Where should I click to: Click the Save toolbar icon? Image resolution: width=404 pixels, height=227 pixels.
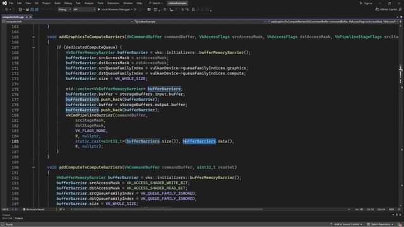(x=32, y=9)
